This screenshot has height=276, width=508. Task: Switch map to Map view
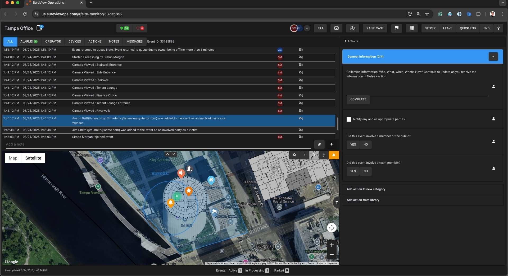(x=13, y=158)
